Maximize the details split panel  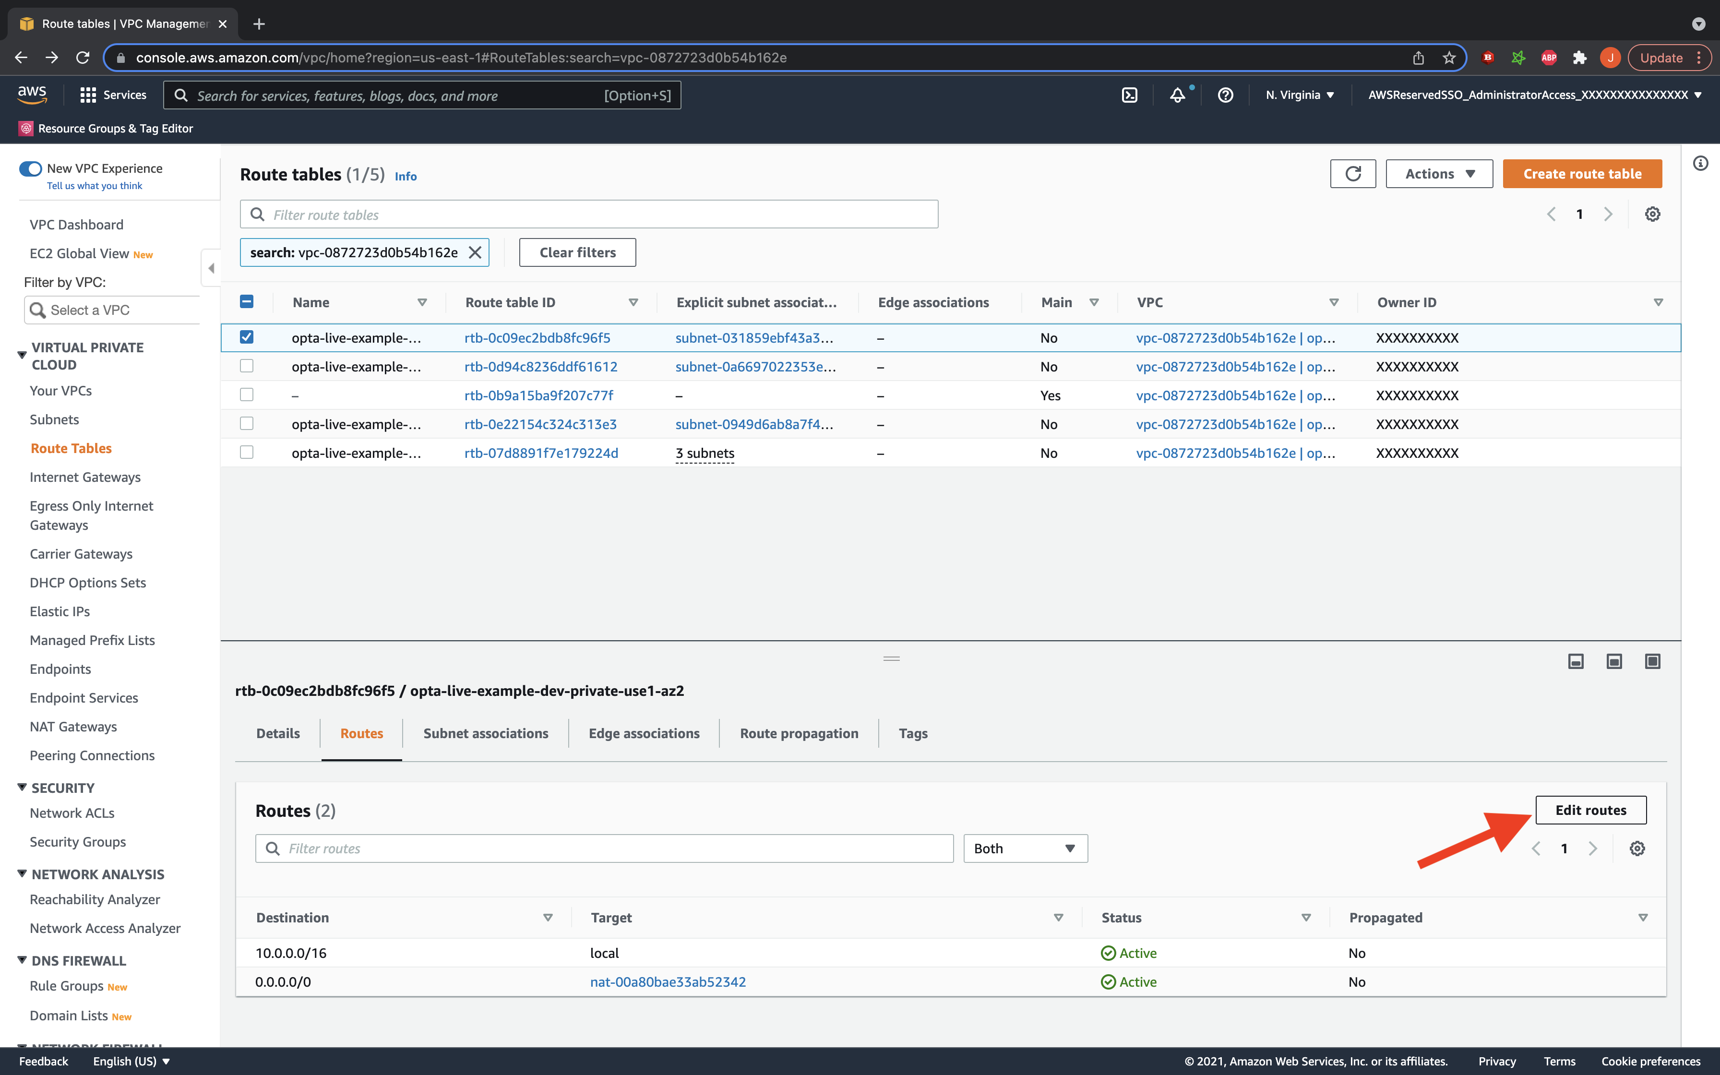click(1652, 661)
